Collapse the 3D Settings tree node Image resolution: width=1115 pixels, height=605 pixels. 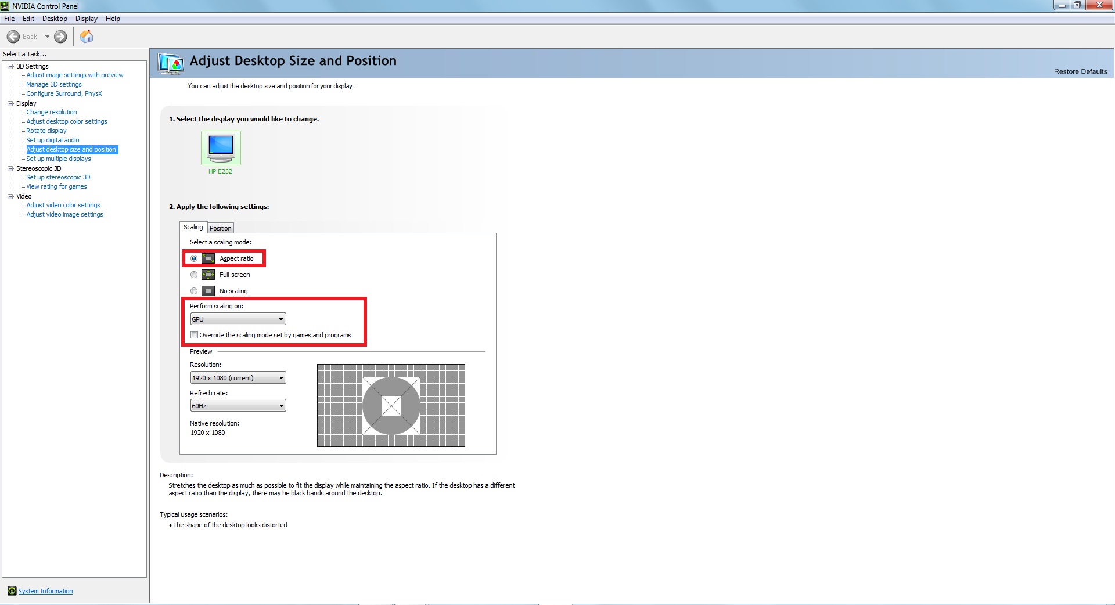[10, 66]
